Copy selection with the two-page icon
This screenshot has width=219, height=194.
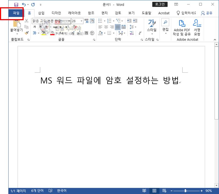(x=26, y=27)
